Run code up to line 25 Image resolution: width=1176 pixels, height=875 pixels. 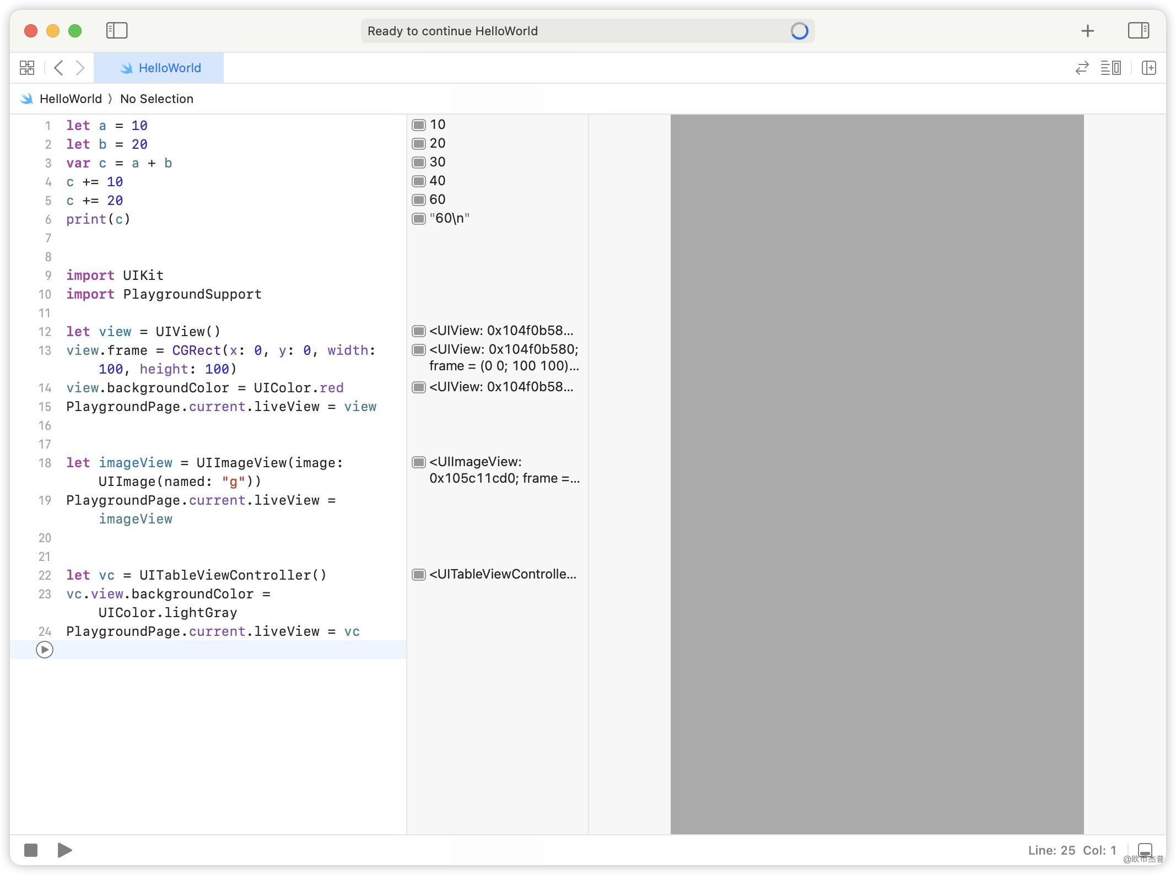45,650
